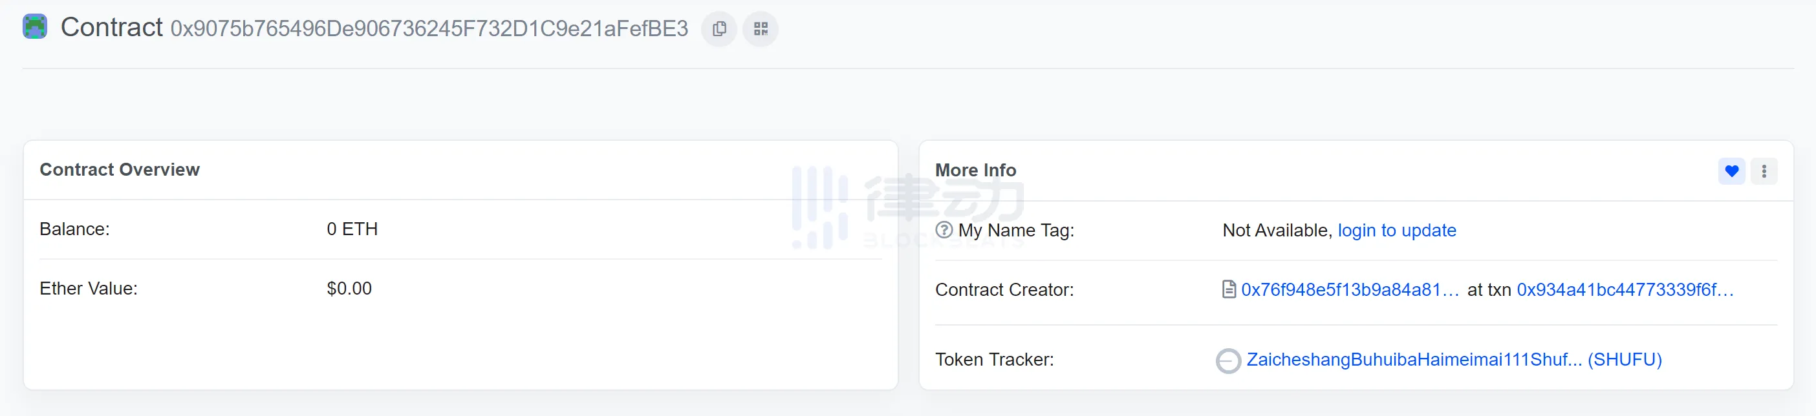This screenshot has width=1816, height=416.
Task: Open the three-dot More Info options menu
Action: [x=1764, y=171]
